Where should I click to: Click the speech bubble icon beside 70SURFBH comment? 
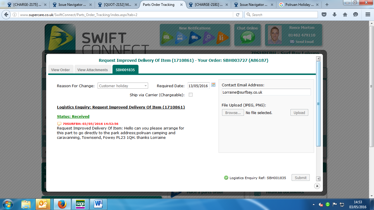pos(59,124)
